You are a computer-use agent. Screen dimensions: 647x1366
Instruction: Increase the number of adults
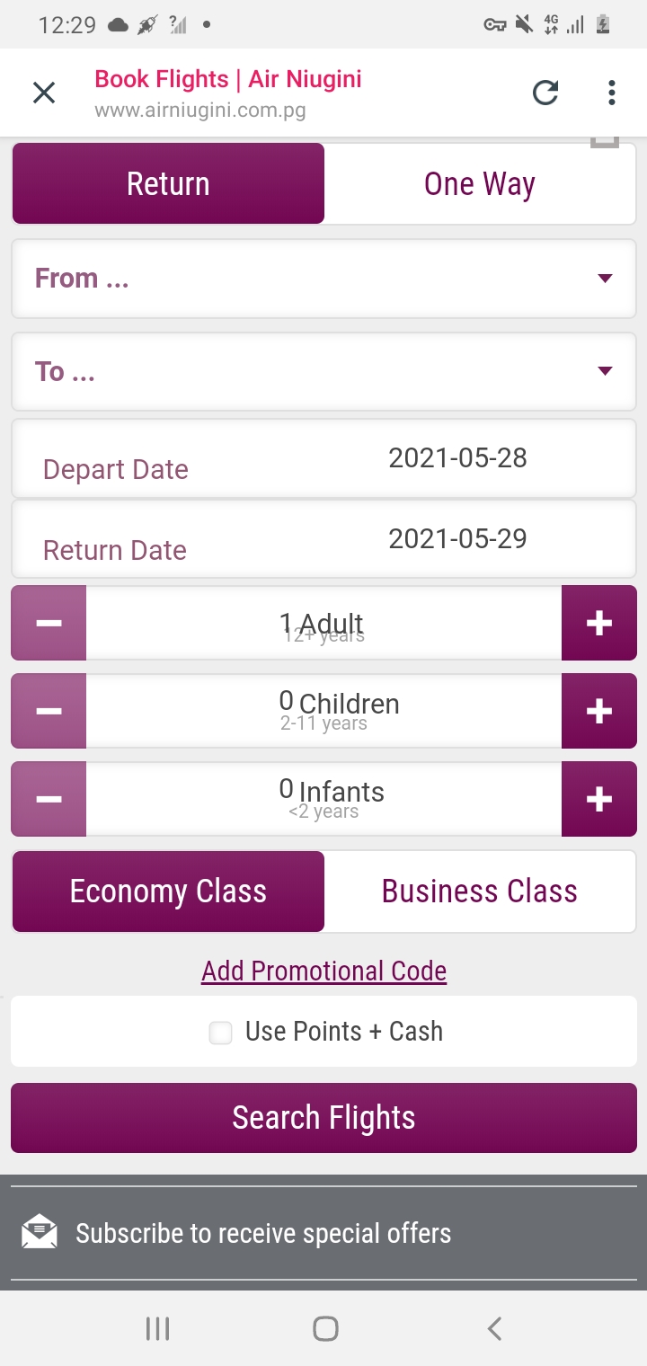tap(598, 623)
